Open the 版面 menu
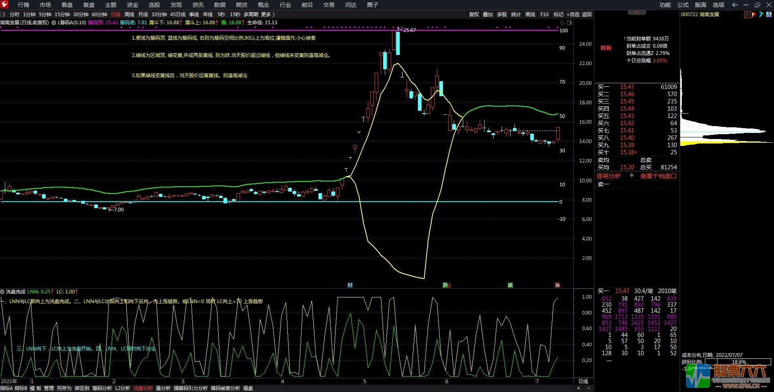774x392 pixels. click(x=700, y=5)
